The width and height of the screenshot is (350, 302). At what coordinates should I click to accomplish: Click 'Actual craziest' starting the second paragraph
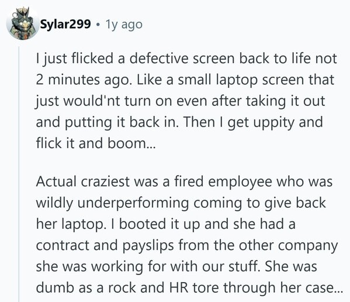tap(83, 181)
